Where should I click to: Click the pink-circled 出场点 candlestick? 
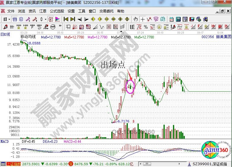pos(130,87)
